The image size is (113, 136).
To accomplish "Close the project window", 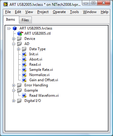I will 104,3.
